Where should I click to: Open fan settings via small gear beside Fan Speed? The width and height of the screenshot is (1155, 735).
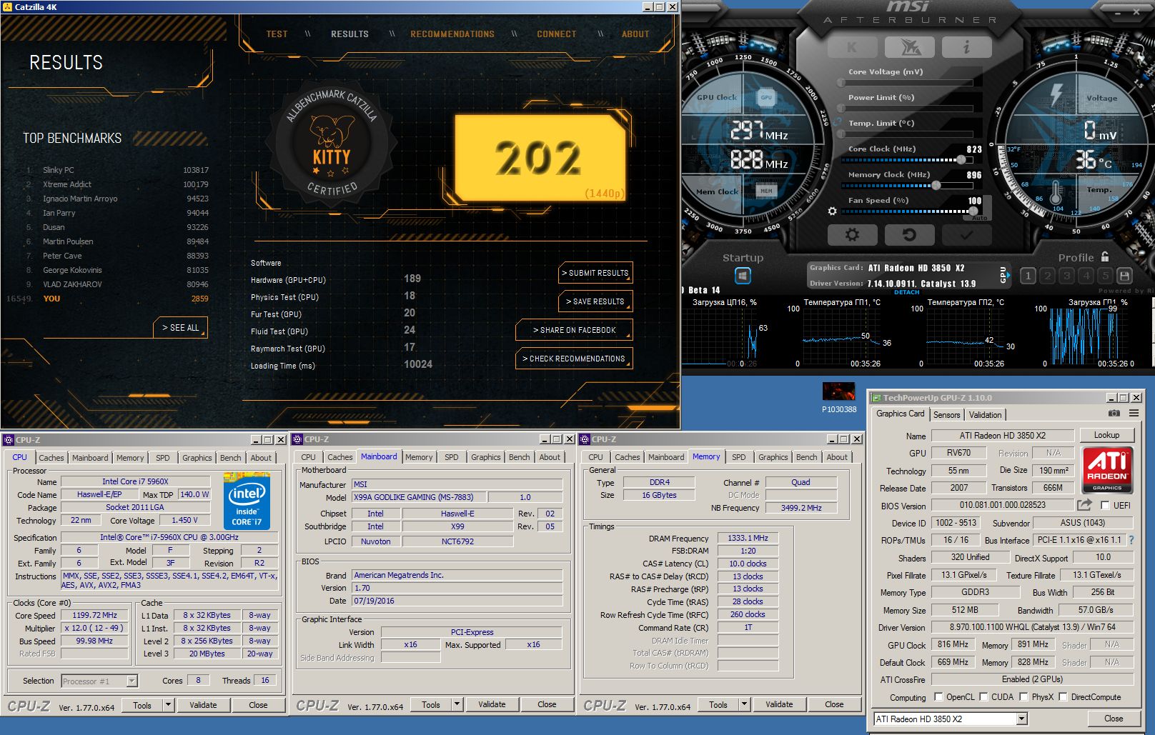pos(832,211)
